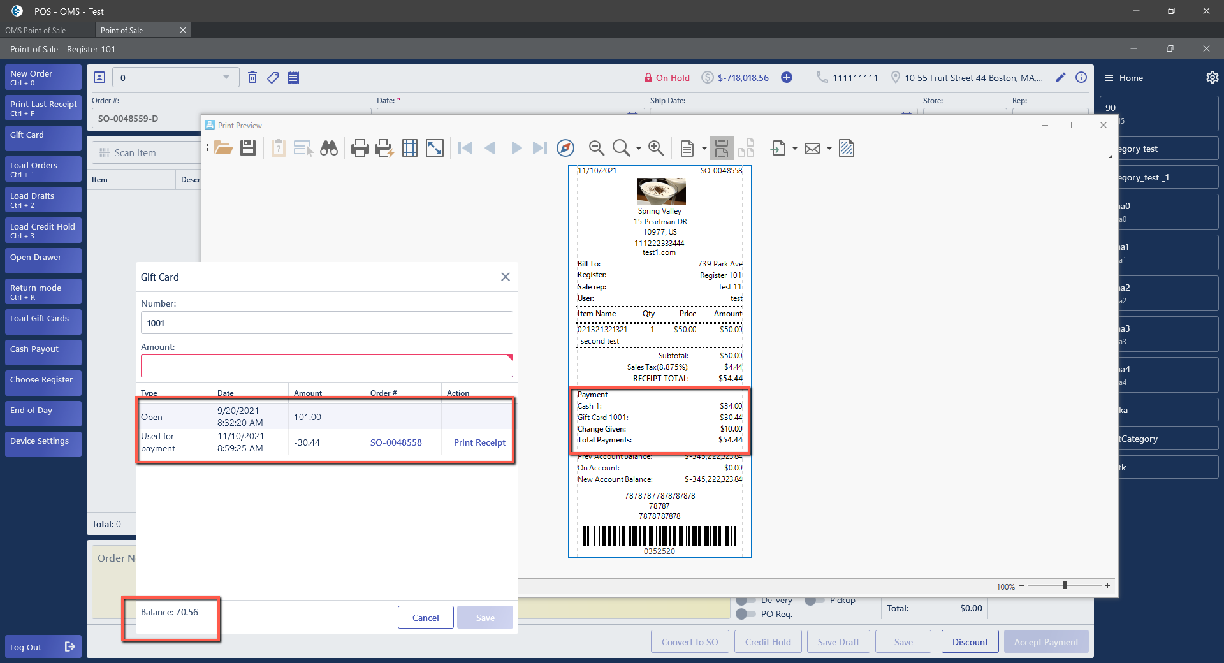Viewport: 1224px width, 663px height.
Task: Switch to the OMS Point of Sale tab
Action: (x=36, y=30)
